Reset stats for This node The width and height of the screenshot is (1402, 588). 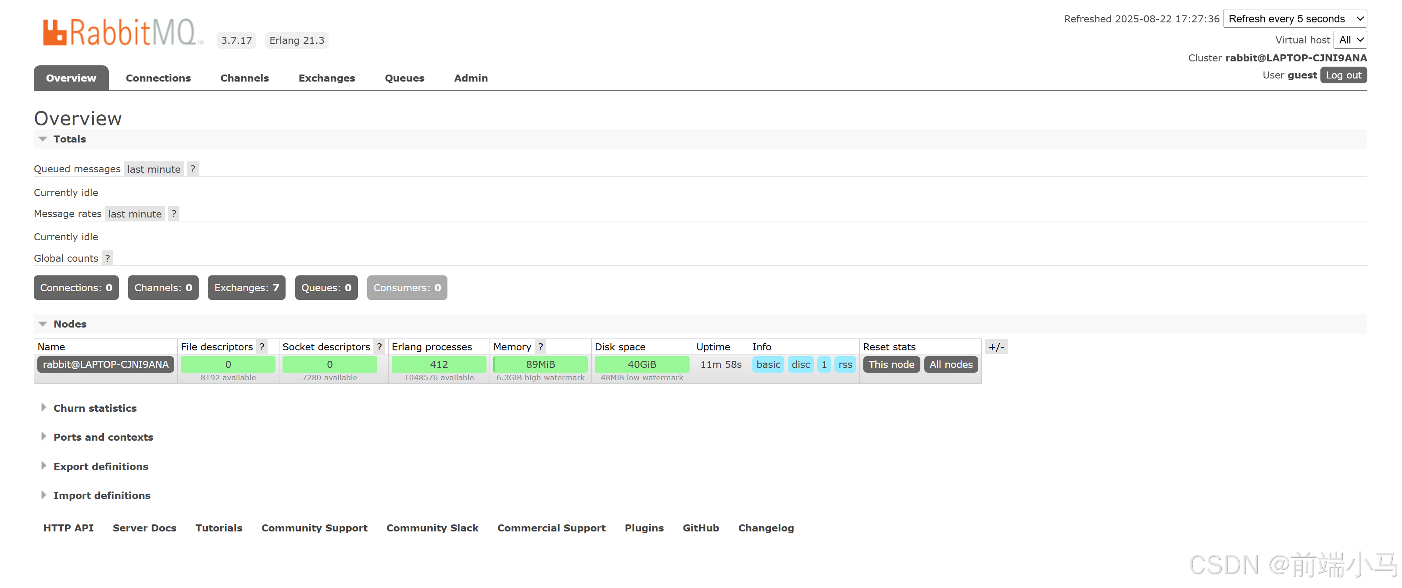pos(891,364)
